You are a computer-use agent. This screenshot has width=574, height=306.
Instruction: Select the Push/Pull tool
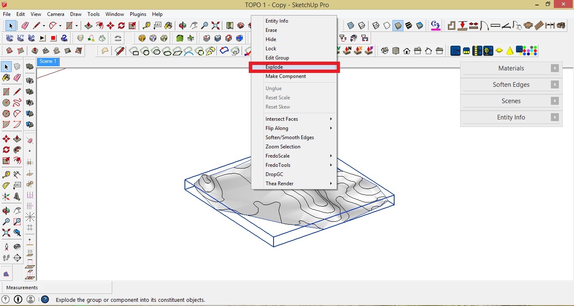88,26
